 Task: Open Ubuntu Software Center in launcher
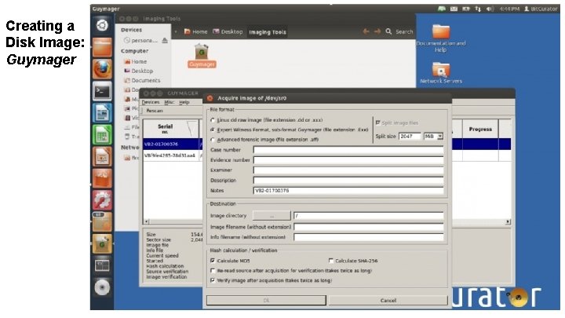pos(102,178)
